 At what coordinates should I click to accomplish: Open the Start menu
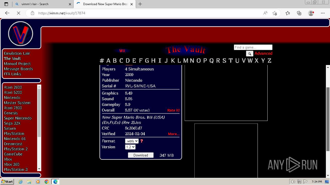(x=7, y=182)
